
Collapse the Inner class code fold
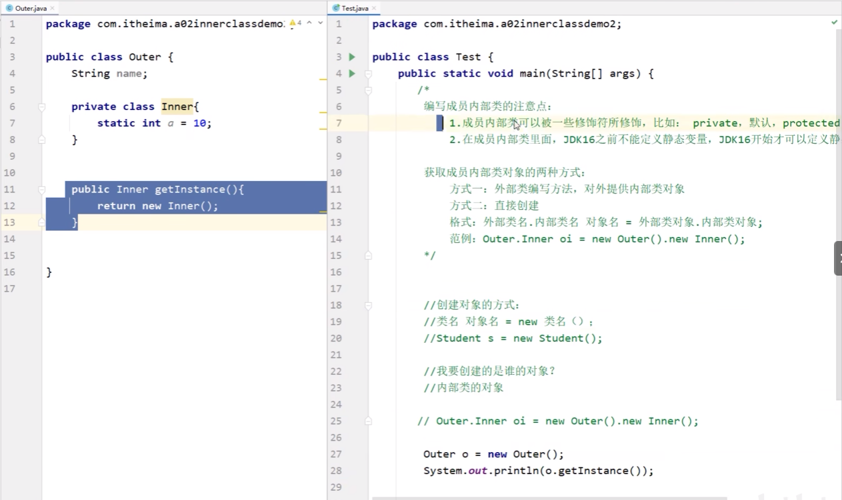click(41, 107)
